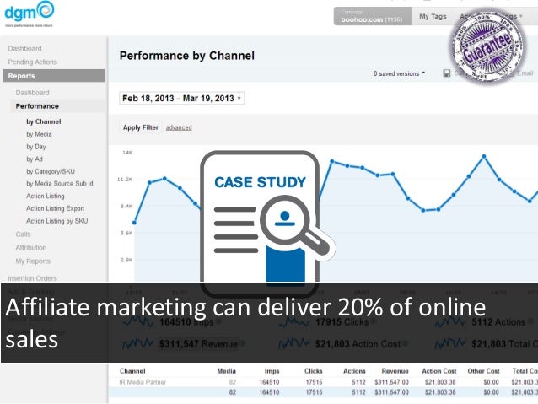The width and height of the screenshot is (538, 404).
Task: Select the by Category/SKU report
Action: click(x=51, y=171)
